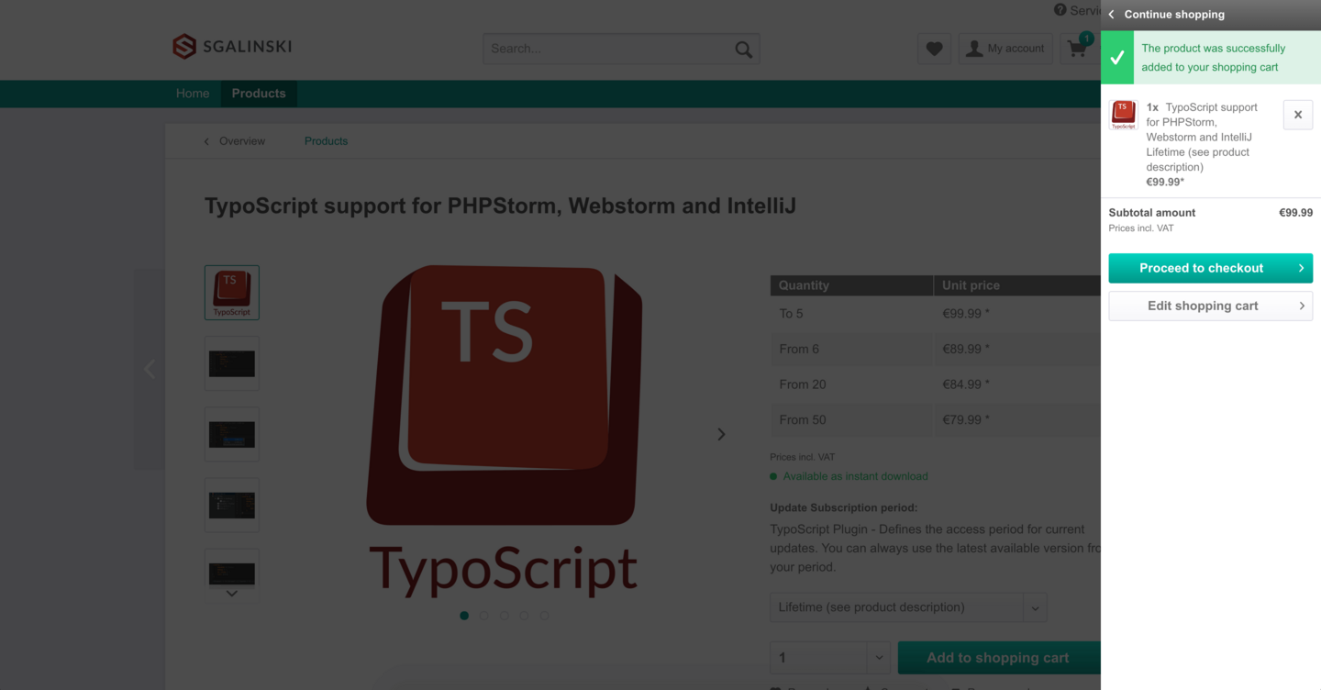The width and height of the screenshot is (1321, 690).
Task: Select the second image slider dot
Action: point(484,616)
